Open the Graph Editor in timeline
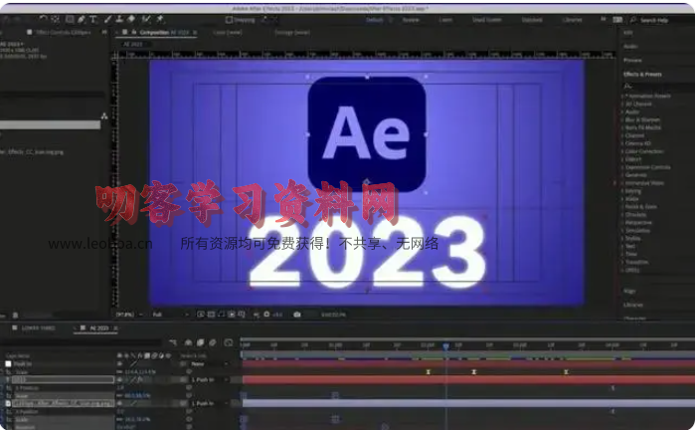 coord(229,342)
